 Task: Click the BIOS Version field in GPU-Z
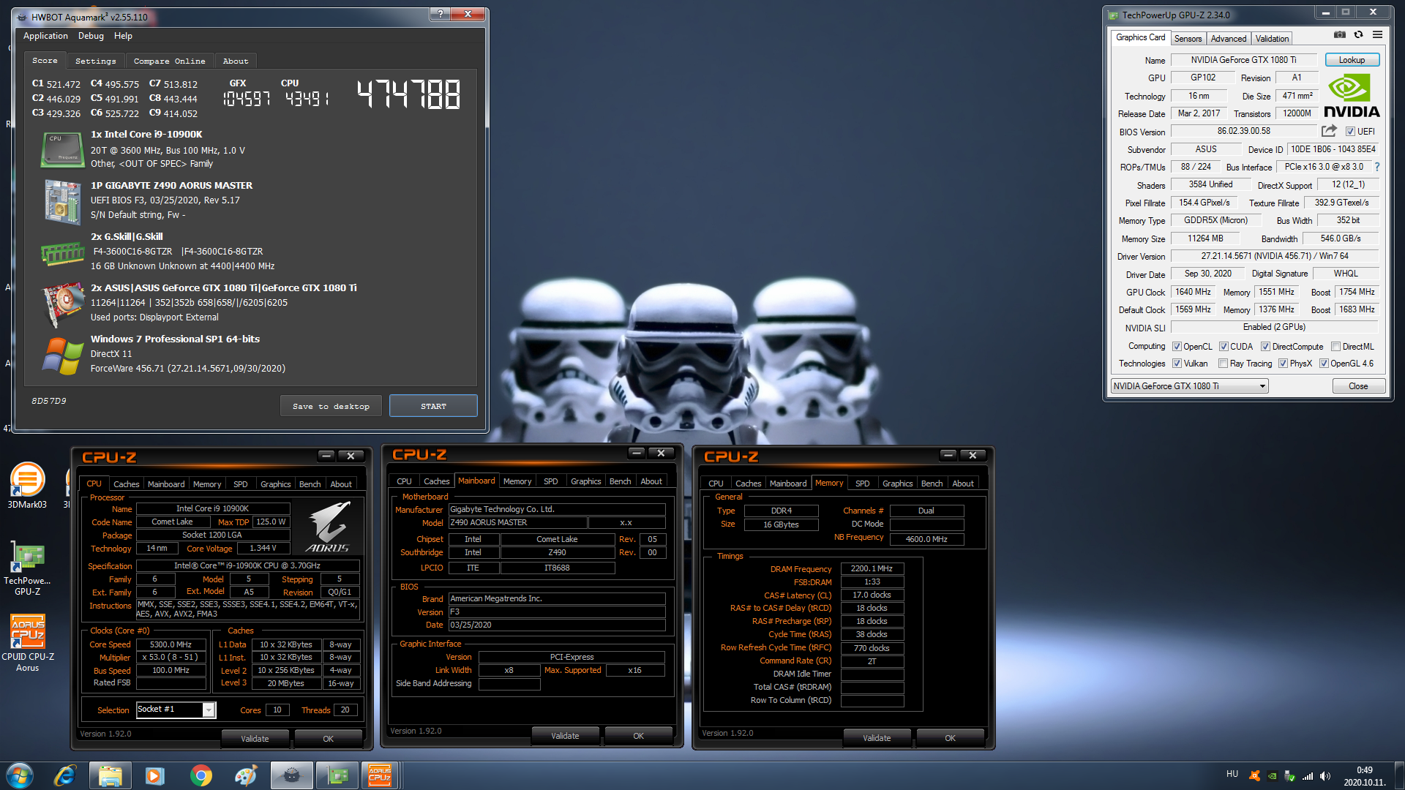[x=1243, y=131]
